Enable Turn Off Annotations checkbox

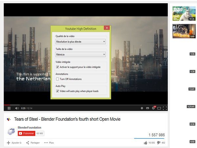click(x=57, y=79)
